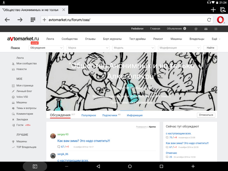The image size is (228, 171).
Task: Go back with the browser back arrow
Action: click(7, 20)
